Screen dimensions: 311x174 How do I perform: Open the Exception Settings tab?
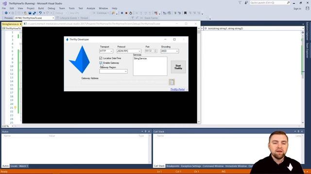191,166
